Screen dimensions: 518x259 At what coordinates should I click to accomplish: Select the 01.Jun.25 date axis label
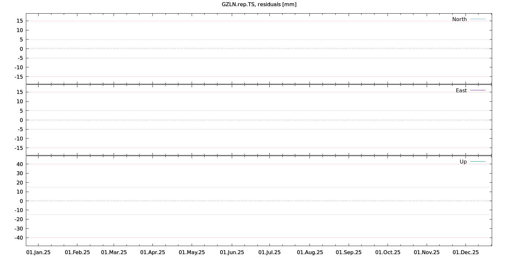(232, 253)
